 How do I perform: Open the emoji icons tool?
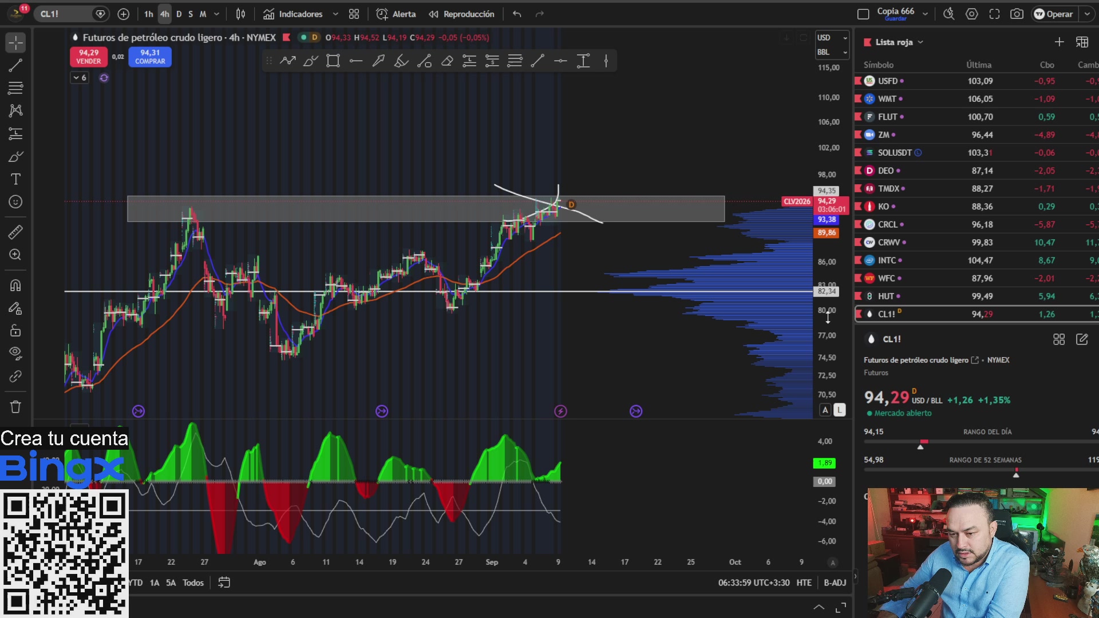pos(15,202)
